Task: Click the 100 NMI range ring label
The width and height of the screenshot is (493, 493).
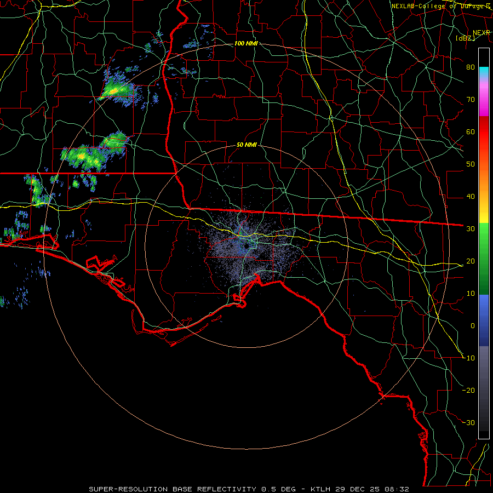Action: click(246, 43)
